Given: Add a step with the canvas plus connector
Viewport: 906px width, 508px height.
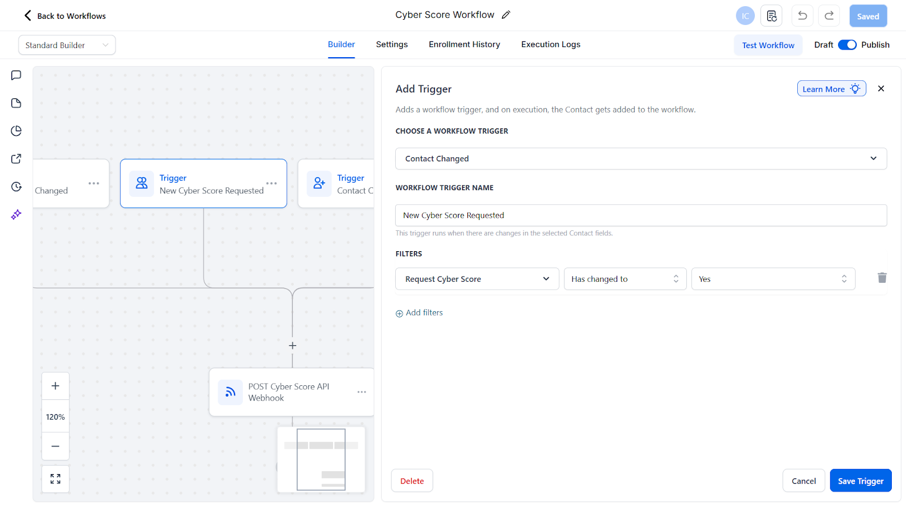Looking at the screenshot, I should pos(293,346).
